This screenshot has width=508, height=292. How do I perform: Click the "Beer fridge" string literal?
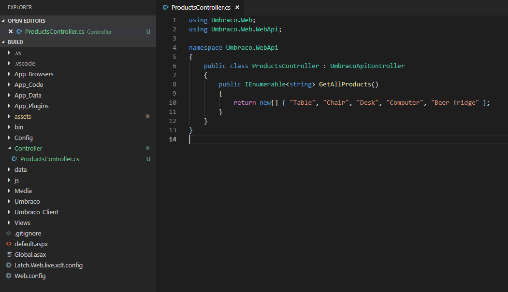coord(454,102)
